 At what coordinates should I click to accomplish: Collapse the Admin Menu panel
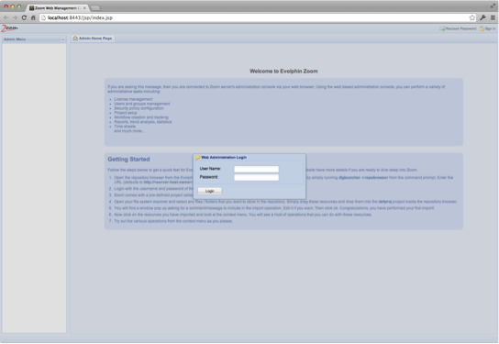point(62,39)
